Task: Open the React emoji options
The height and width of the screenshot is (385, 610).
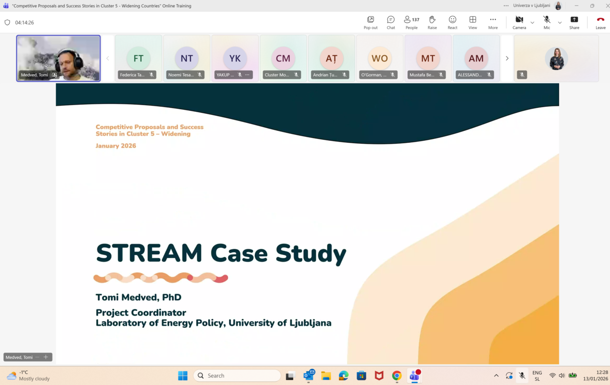Action: click(x=452, y=22)
